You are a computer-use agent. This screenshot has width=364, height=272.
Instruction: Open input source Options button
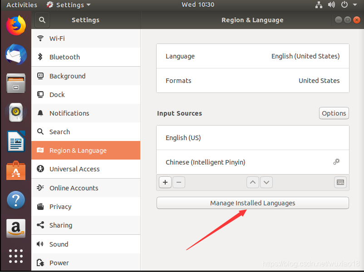334,113
